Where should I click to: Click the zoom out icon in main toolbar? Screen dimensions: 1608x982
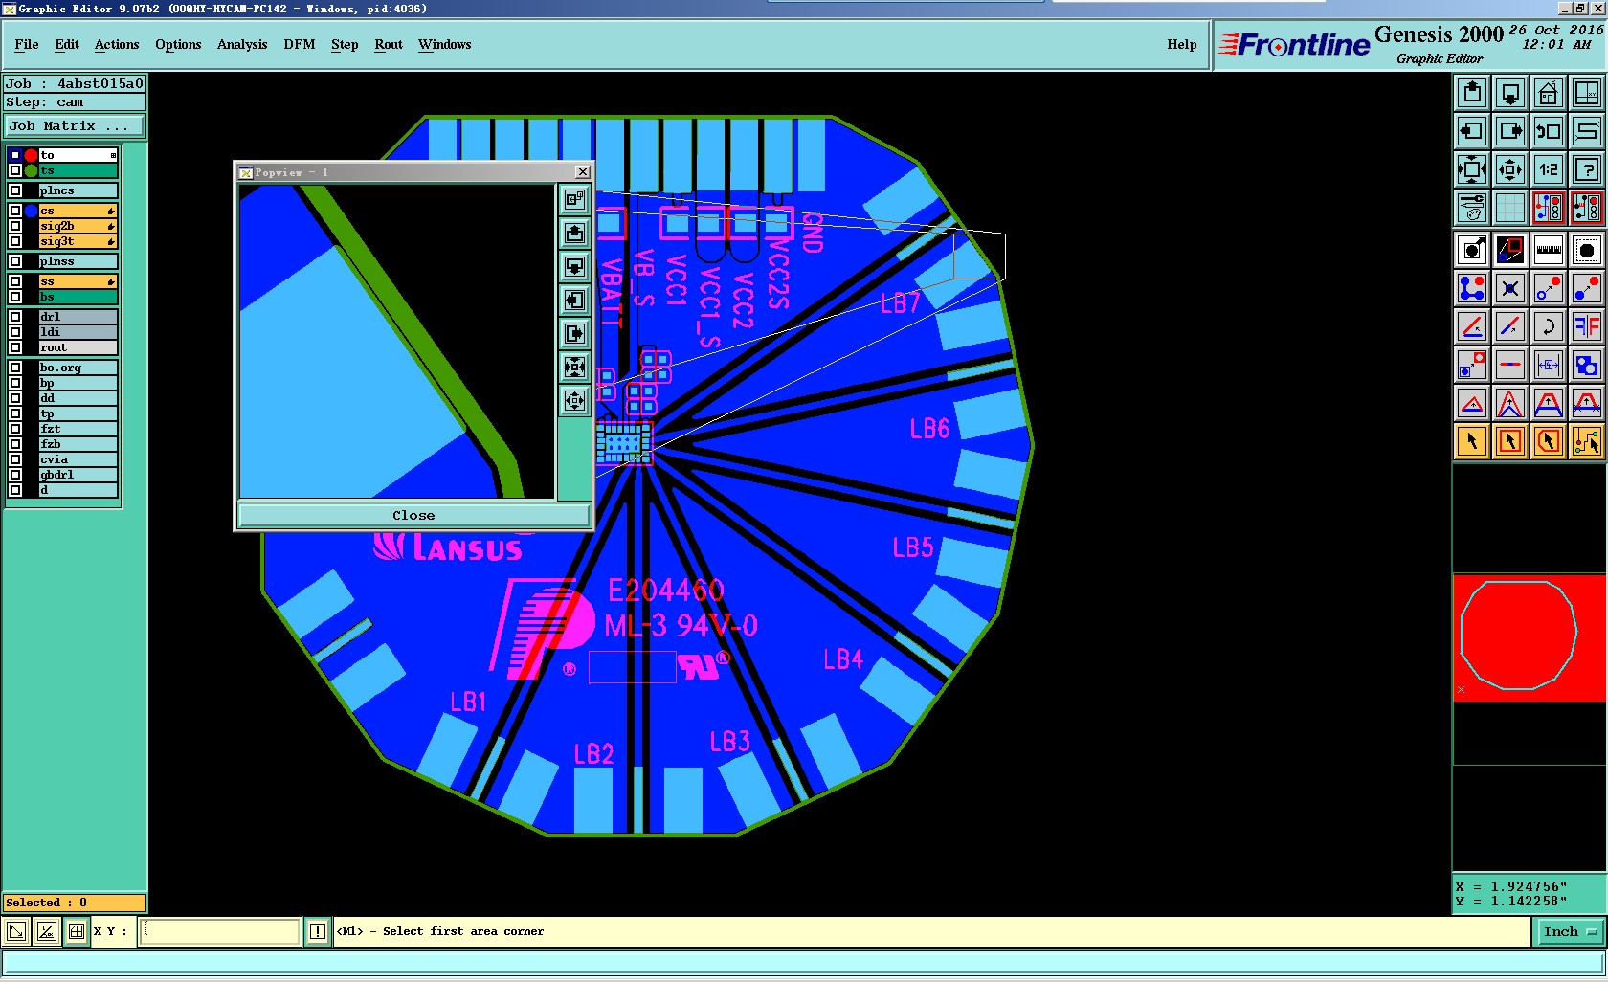1510,170
